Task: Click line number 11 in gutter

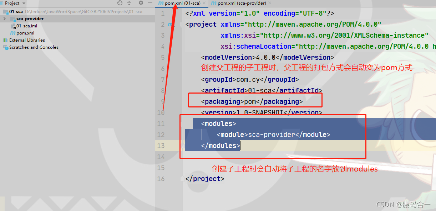Action: click(x=161, y=124)
